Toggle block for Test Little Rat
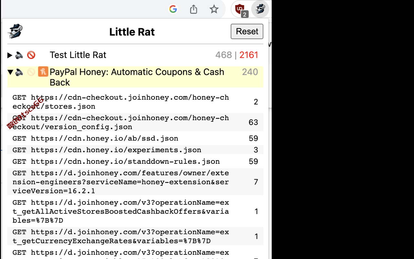The height and width of the screenshot is (259, 414). 31,55
